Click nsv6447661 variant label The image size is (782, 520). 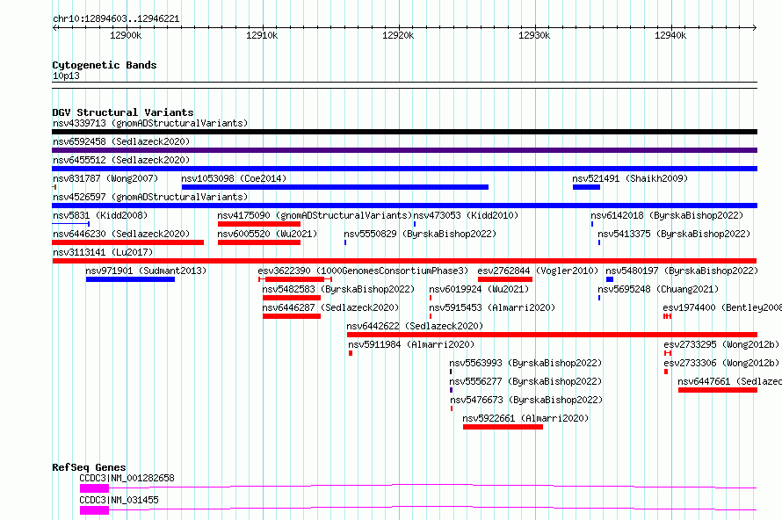pos(729,381)
